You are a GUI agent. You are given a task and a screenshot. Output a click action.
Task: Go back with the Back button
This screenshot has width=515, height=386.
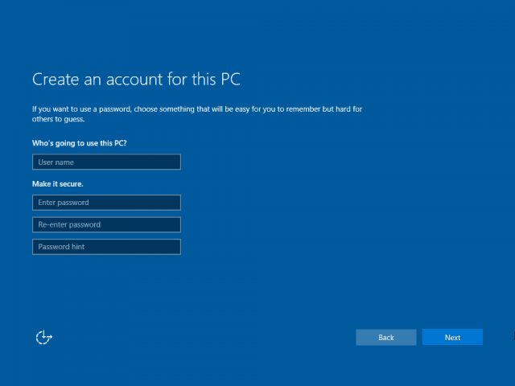click(x=386, y=337)
